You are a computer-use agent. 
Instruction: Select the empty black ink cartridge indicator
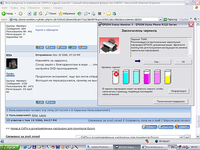click(x=116, y=77)
